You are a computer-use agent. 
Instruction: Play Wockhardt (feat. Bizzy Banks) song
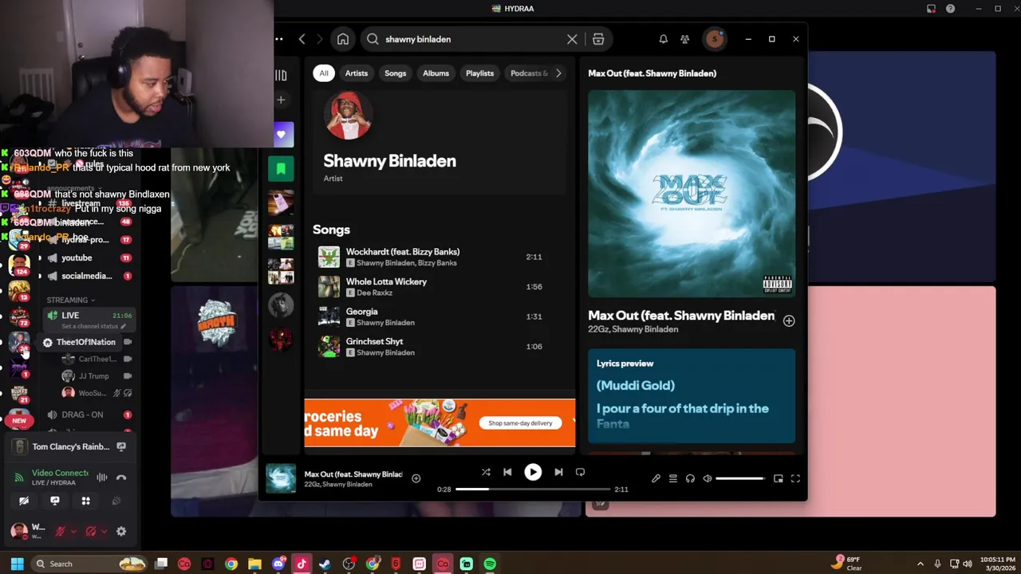click(x=439, y=257)
